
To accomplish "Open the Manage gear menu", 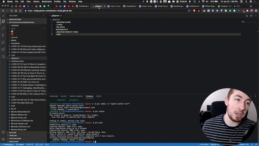I will [3, 139].
